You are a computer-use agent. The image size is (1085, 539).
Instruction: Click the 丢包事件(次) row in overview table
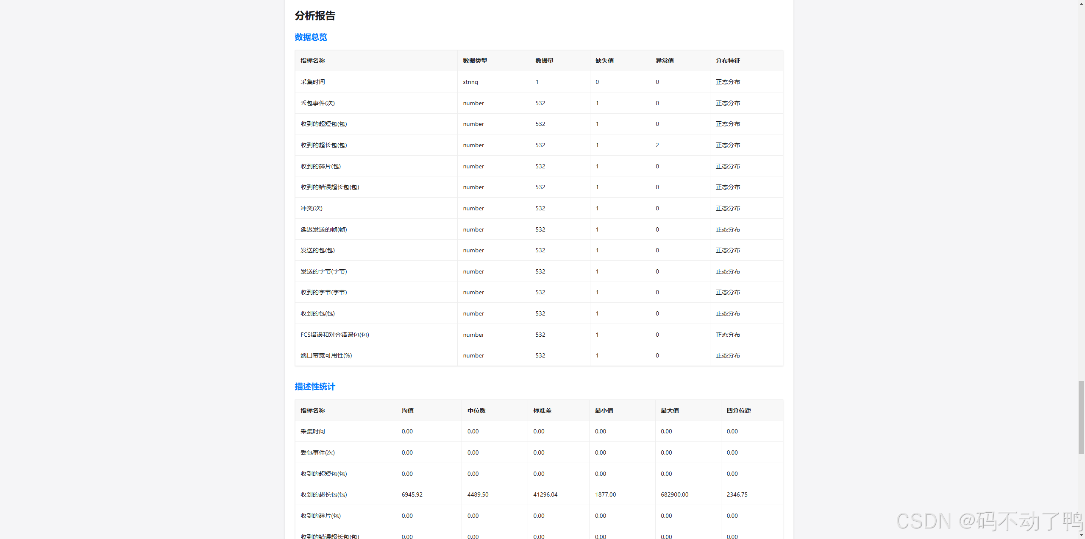317,103
